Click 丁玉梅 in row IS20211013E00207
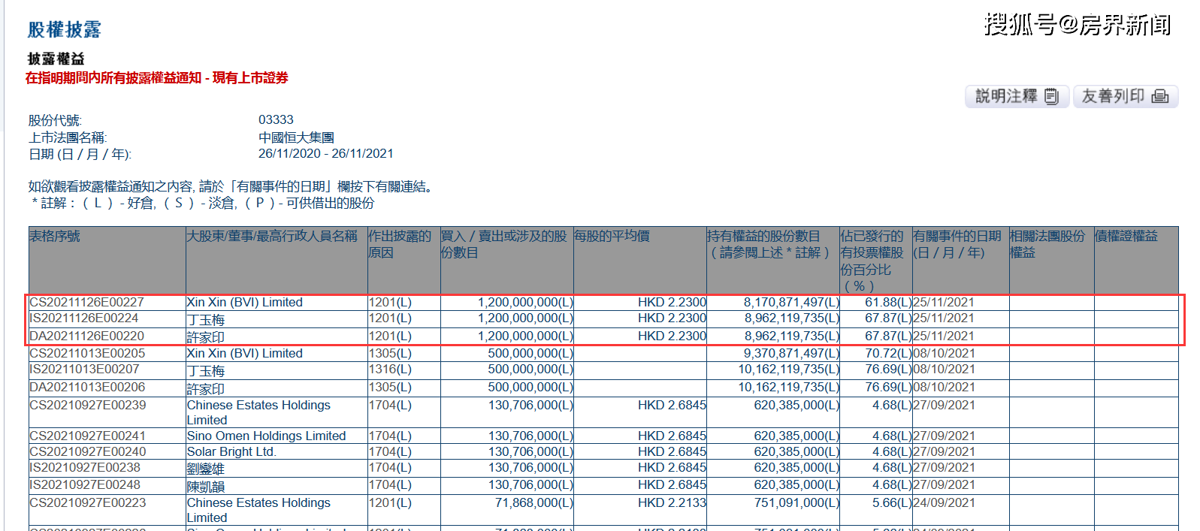 [x=206, y=371]
